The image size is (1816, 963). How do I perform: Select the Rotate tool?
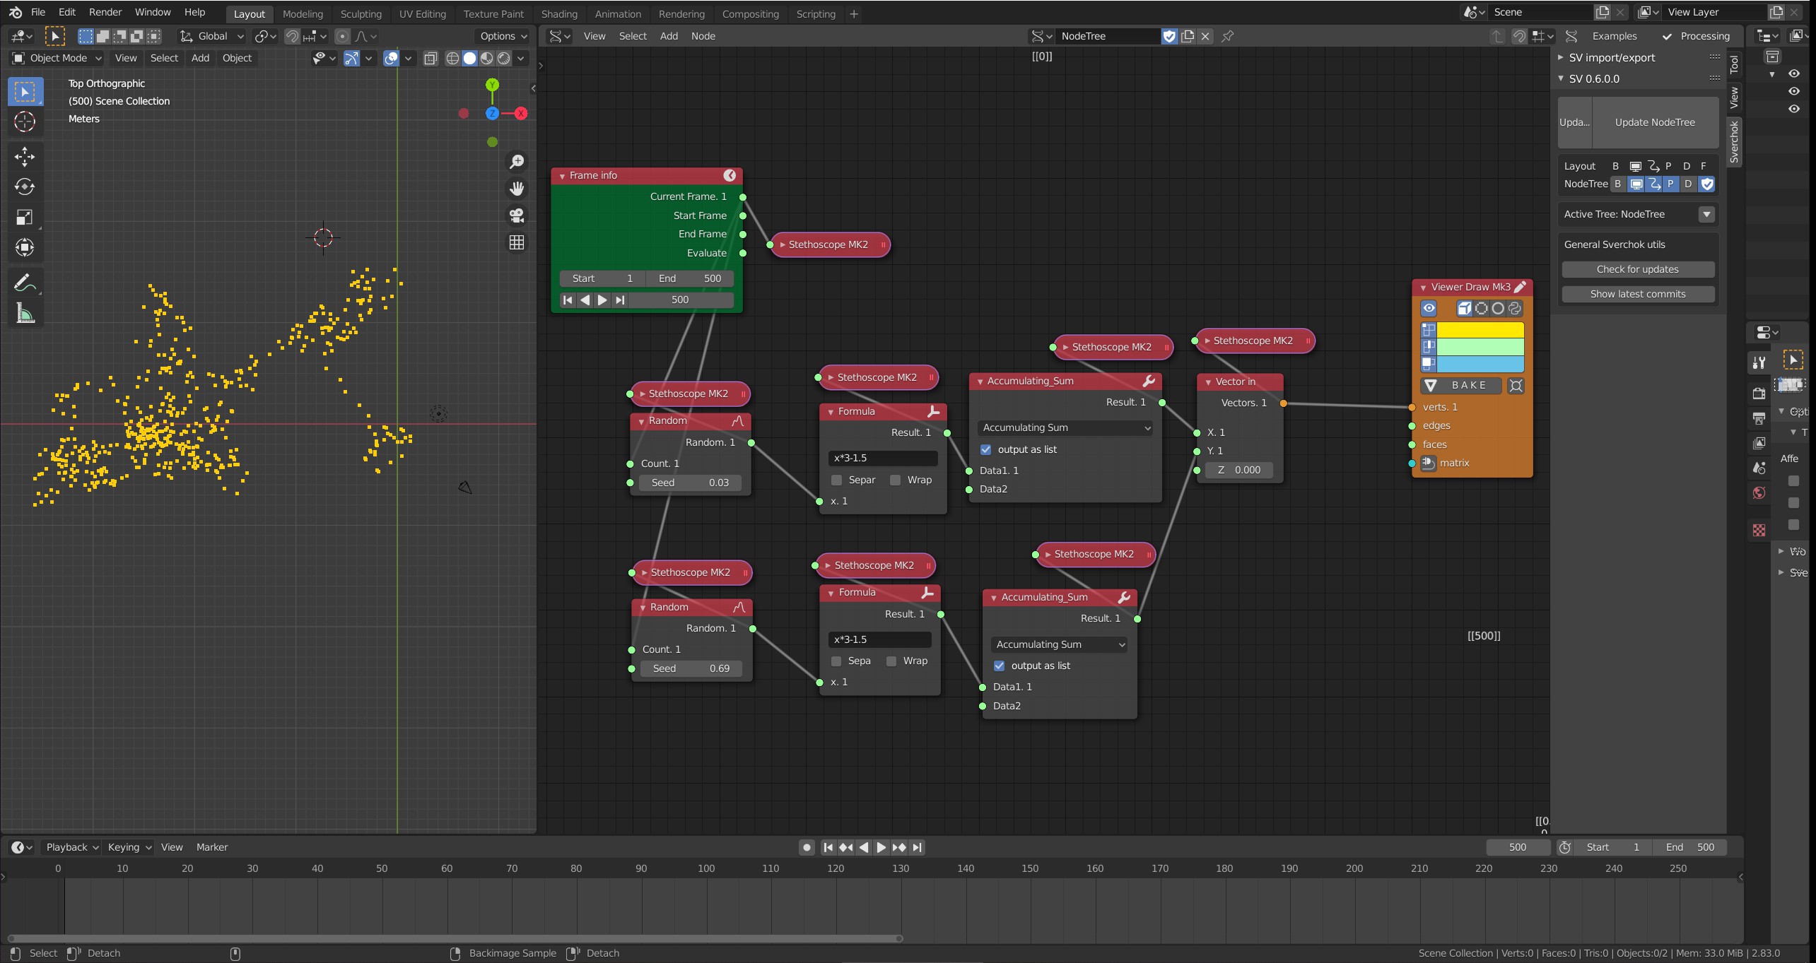(x=25, y=187)
